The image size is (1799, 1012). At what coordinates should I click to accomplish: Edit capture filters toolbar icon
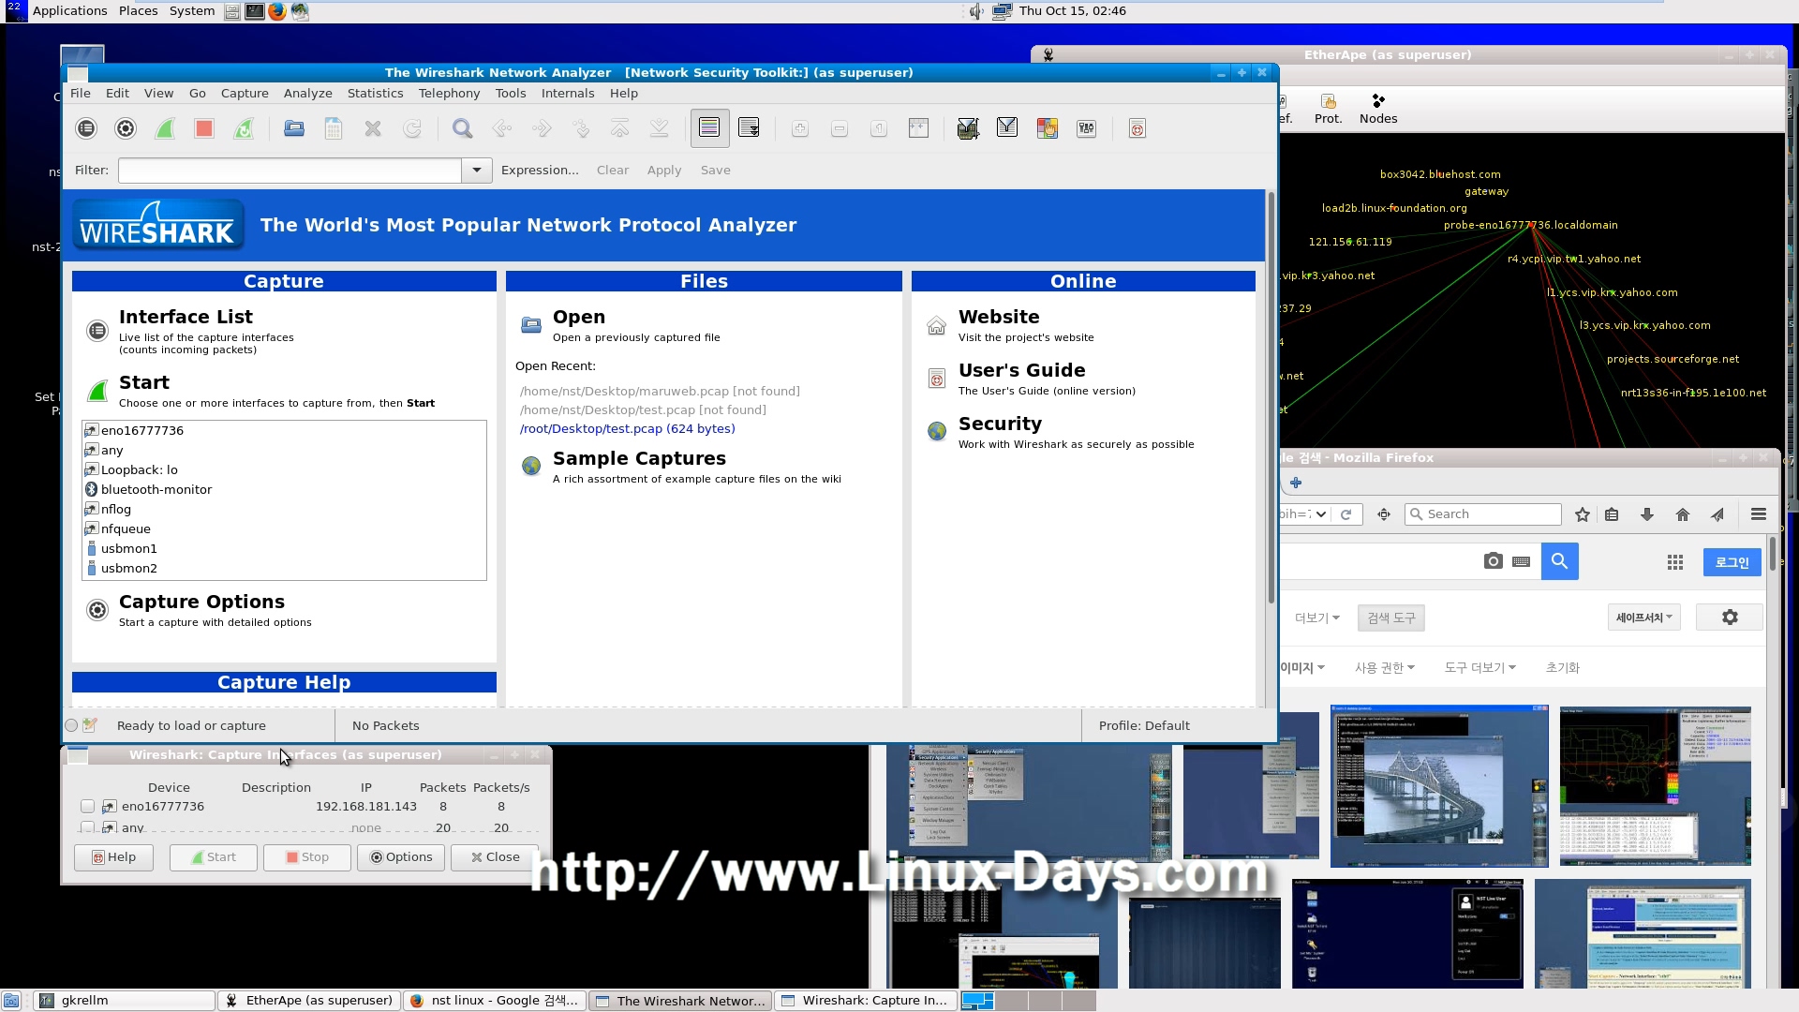pos(968,128)
